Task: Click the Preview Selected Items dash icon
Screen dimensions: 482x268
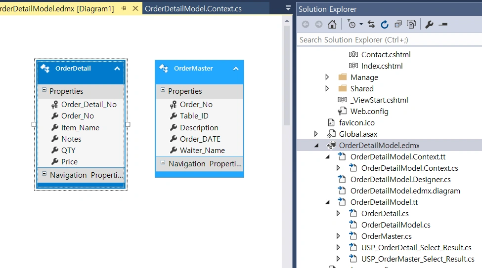Action: pyautogui.click(x=443, y=24)
